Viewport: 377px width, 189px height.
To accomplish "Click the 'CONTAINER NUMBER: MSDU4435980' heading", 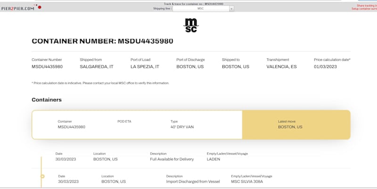I will pyautogui.click(x=102, y=41).
